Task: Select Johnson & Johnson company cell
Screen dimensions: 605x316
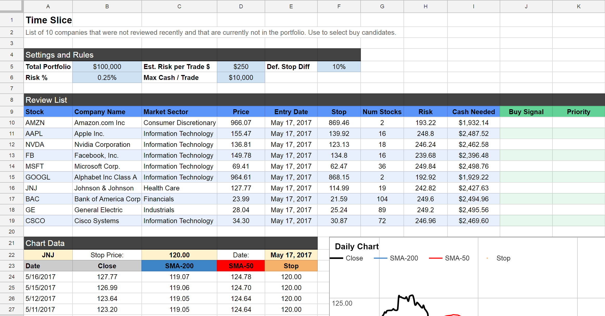Action: (x=107, y=188)
